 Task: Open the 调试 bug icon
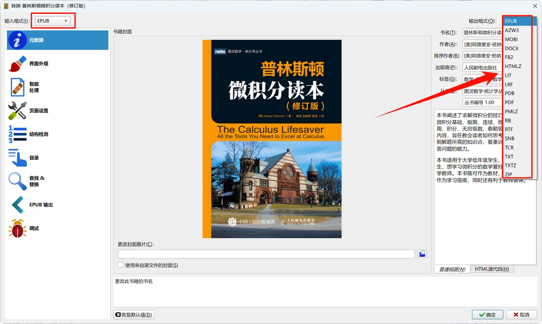click(x=17, y=228)
